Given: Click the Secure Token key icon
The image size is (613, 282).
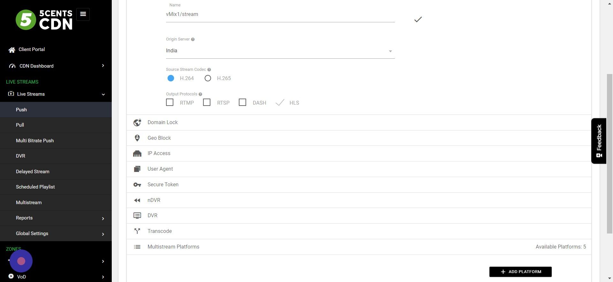Looking at the screenshot, I should [x=137, y=185].
